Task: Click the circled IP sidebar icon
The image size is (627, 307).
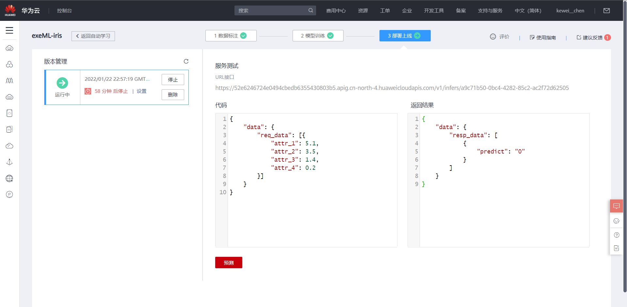Action: click(9, 195)
